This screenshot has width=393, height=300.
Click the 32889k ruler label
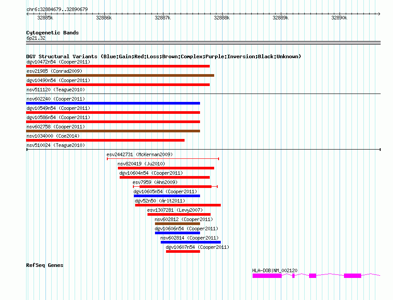click(280, 18)
